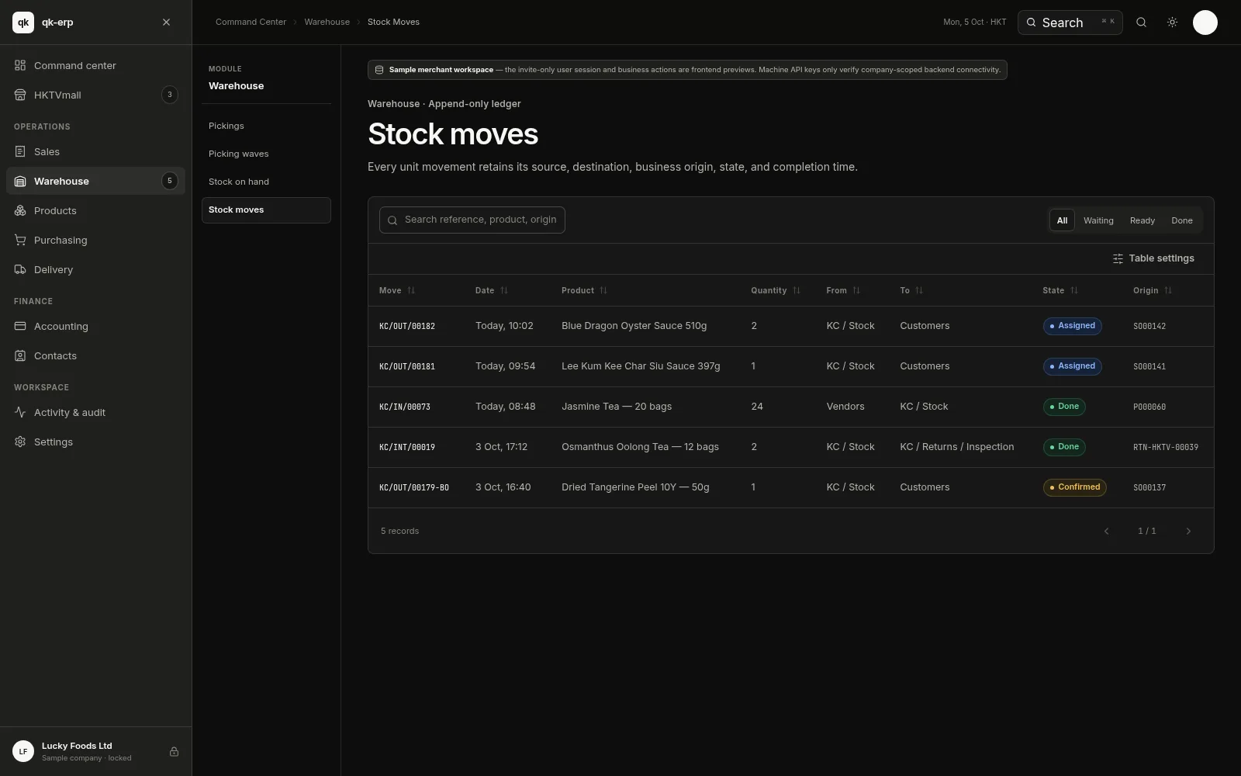Go to Sales in the sidebar
This screenshot has width=1241, height=776.
tap(95, 151)
